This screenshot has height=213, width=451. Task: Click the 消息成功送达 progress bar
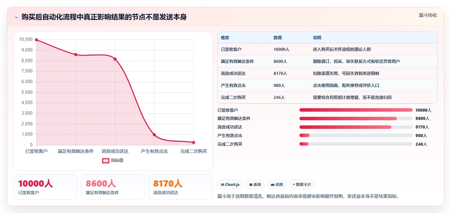pos(356,127)
